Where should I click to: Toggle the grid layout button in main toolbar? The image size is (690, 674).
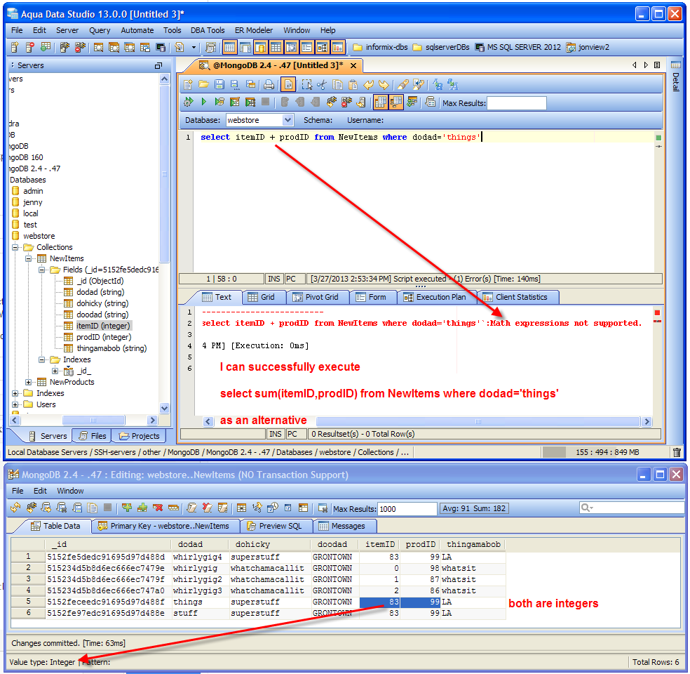[x=276, y=47]
